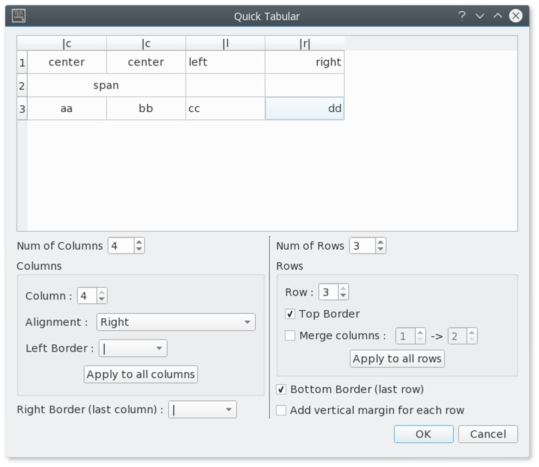The height and width of the screenshot is (467, 539).
Task: Decrease the Num of Rows spinner
Action: pyautogui.click(x=380, y=250)
